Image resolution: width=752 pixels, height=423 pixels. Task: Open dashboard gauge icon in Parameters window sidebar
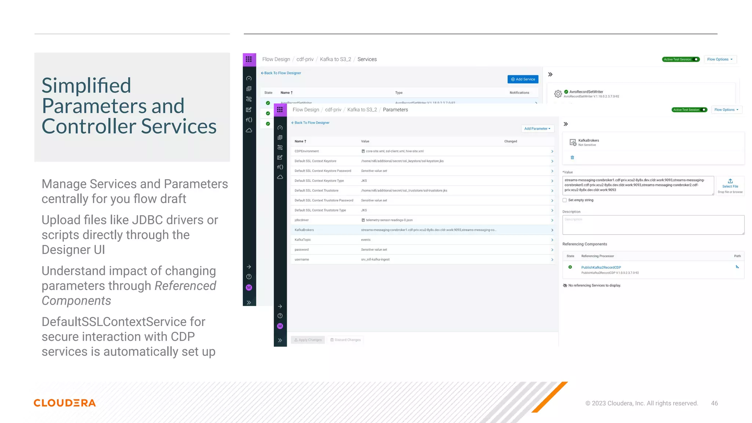280,128
